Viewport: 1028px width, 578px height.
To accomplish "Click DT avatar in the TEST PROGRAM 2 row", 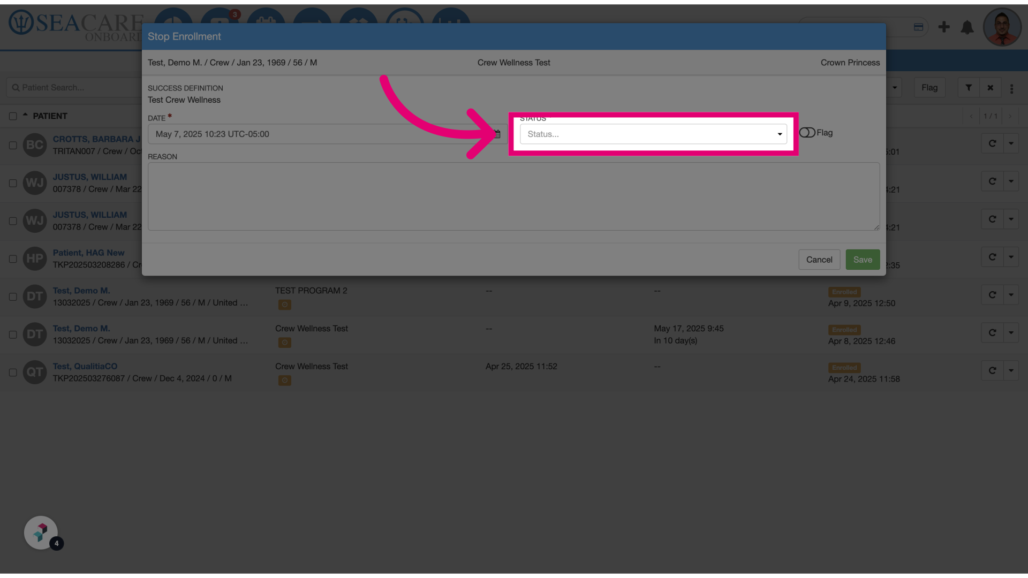I will coord(35,296).
